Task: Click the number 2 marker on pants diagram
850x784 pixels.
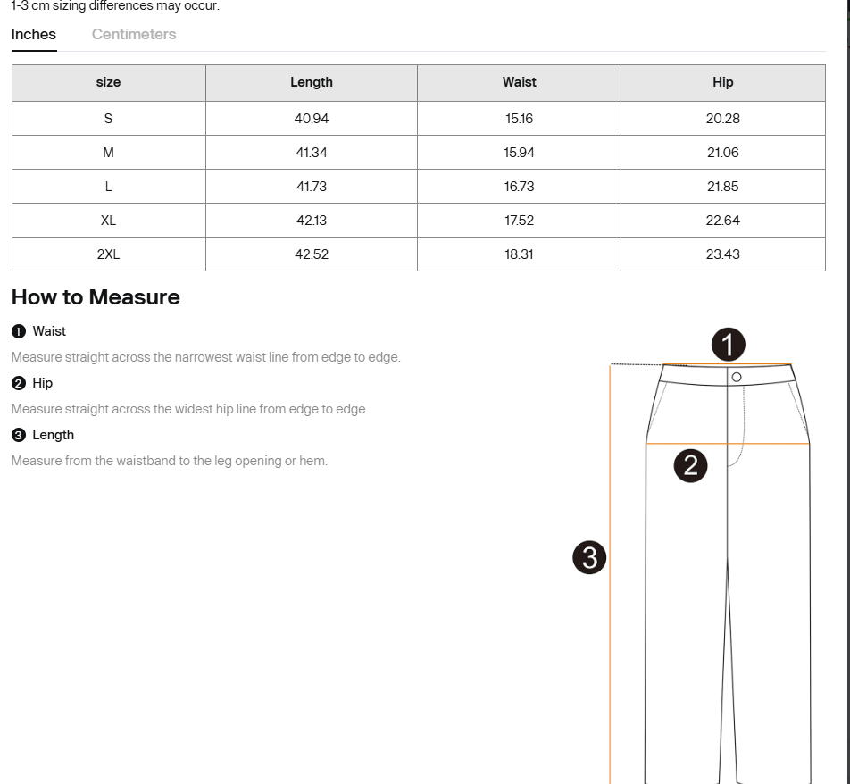Action: click(x=690, y=465)
